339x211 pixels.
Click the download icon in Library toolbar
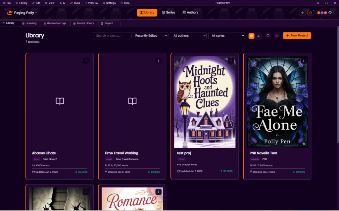[x=277, y=35]
